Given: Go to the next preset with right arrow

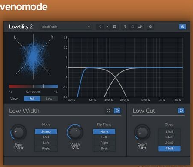Looking at the screenshot, I should (107, 27).
